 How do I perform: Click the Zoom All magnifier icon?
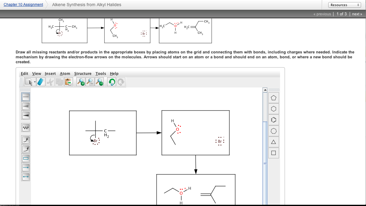pyautogui.click(x=89, y=82)
